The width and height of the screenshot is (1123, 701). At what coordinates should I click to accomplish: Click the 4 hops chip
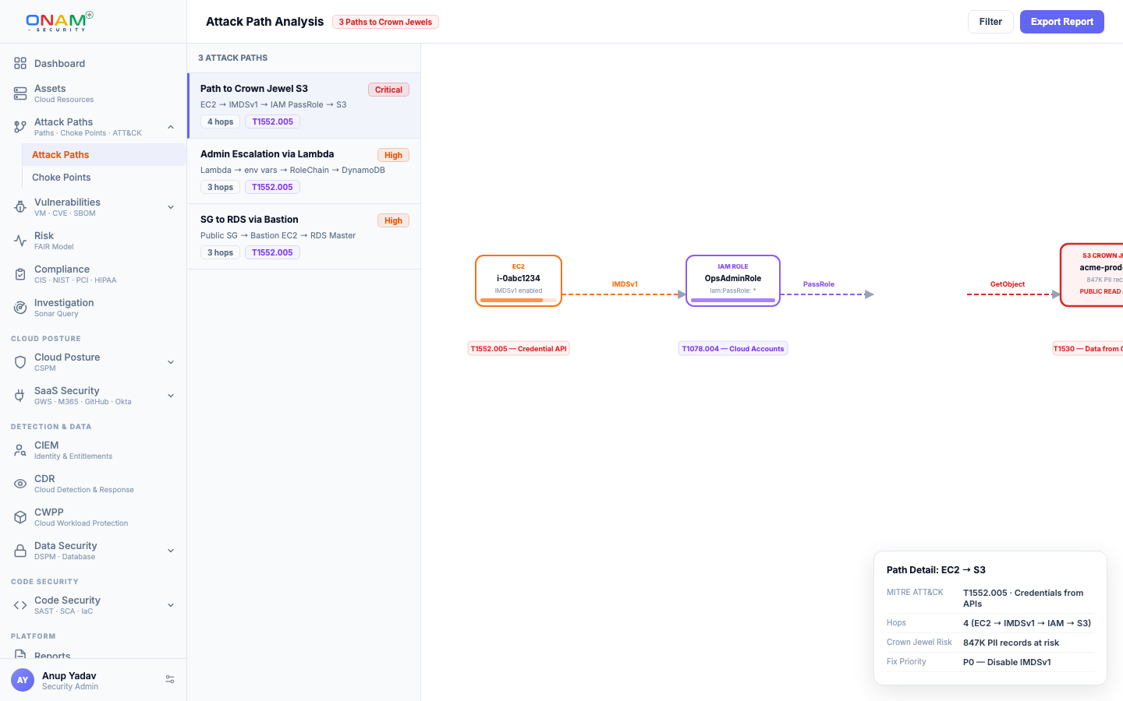[220, 122]
